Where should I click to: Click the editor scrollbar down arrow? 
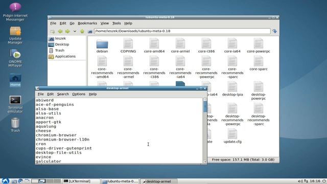205,162
